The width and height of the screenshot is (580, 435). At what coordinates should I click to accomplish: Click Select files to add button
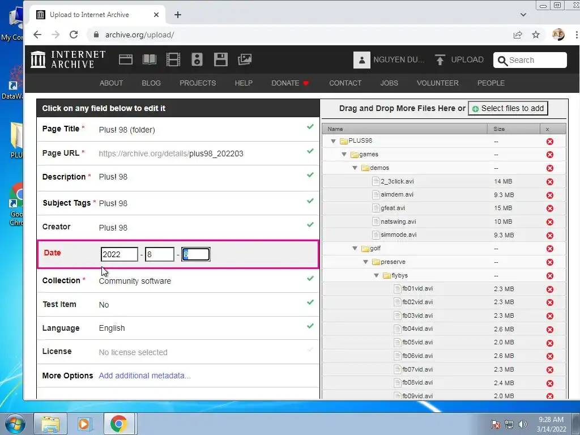click(x=508, y=108)
